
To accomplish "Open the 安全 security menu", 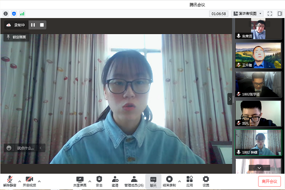I will [99, 181].
